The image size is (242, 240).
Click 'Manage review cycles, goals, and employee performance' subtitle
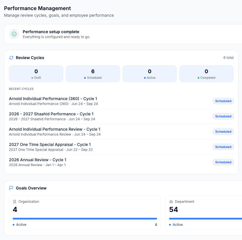coord(59,15)
